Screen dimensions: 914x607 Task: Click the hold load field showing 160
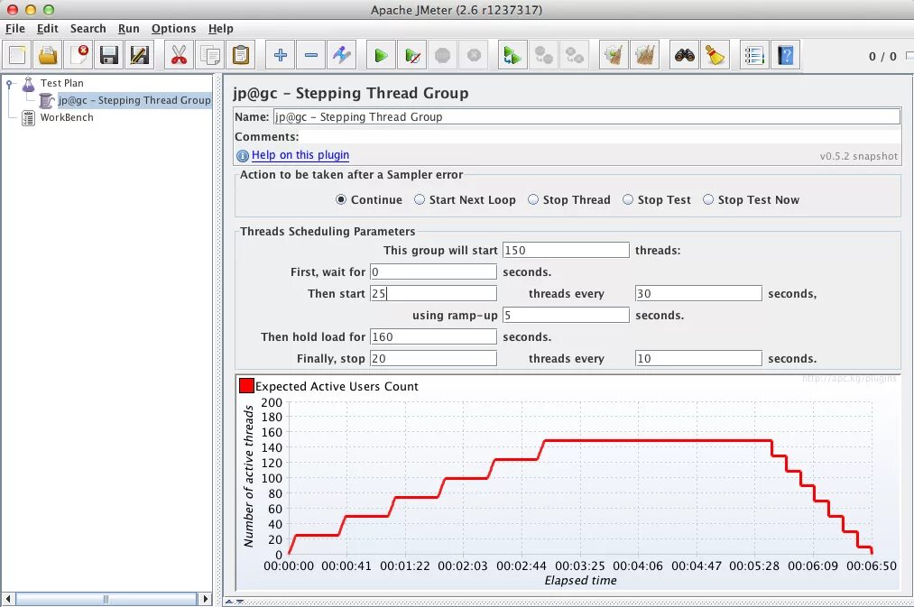[434, 336]
